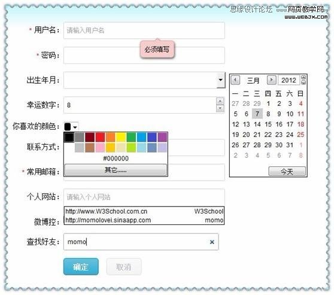
Task: Pick the bright yellow color swatch
Action: pyautogui.click(x=121, y=137)
